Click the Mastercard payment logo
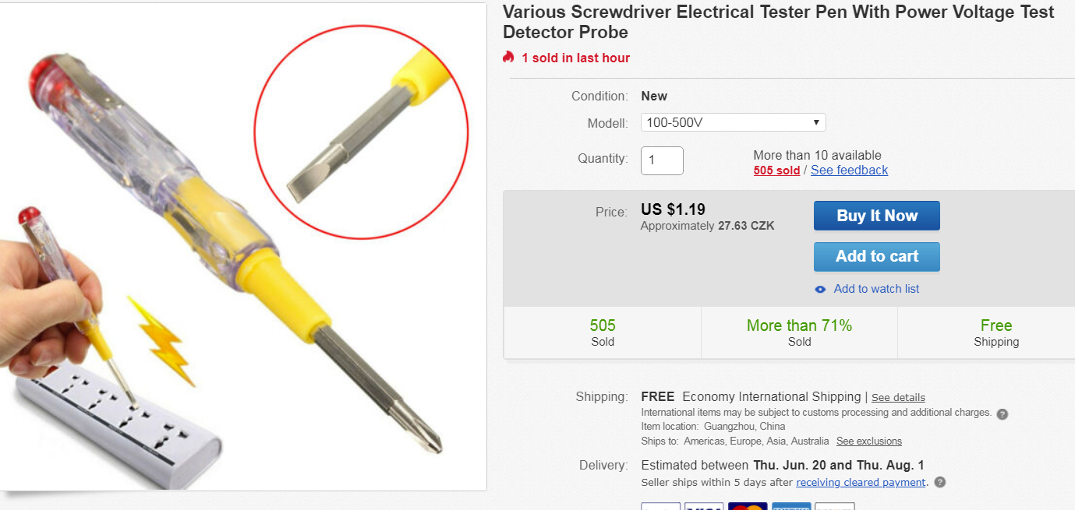 pos(748,506)
